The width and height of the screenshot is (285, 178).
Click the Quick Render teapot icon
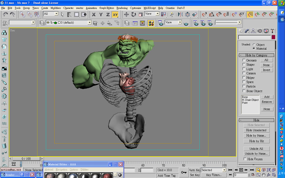[x=186, y=23]
